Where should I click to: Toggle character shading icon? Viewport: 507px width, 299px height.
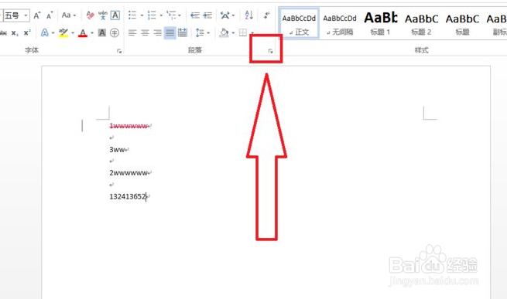(102, 32)
